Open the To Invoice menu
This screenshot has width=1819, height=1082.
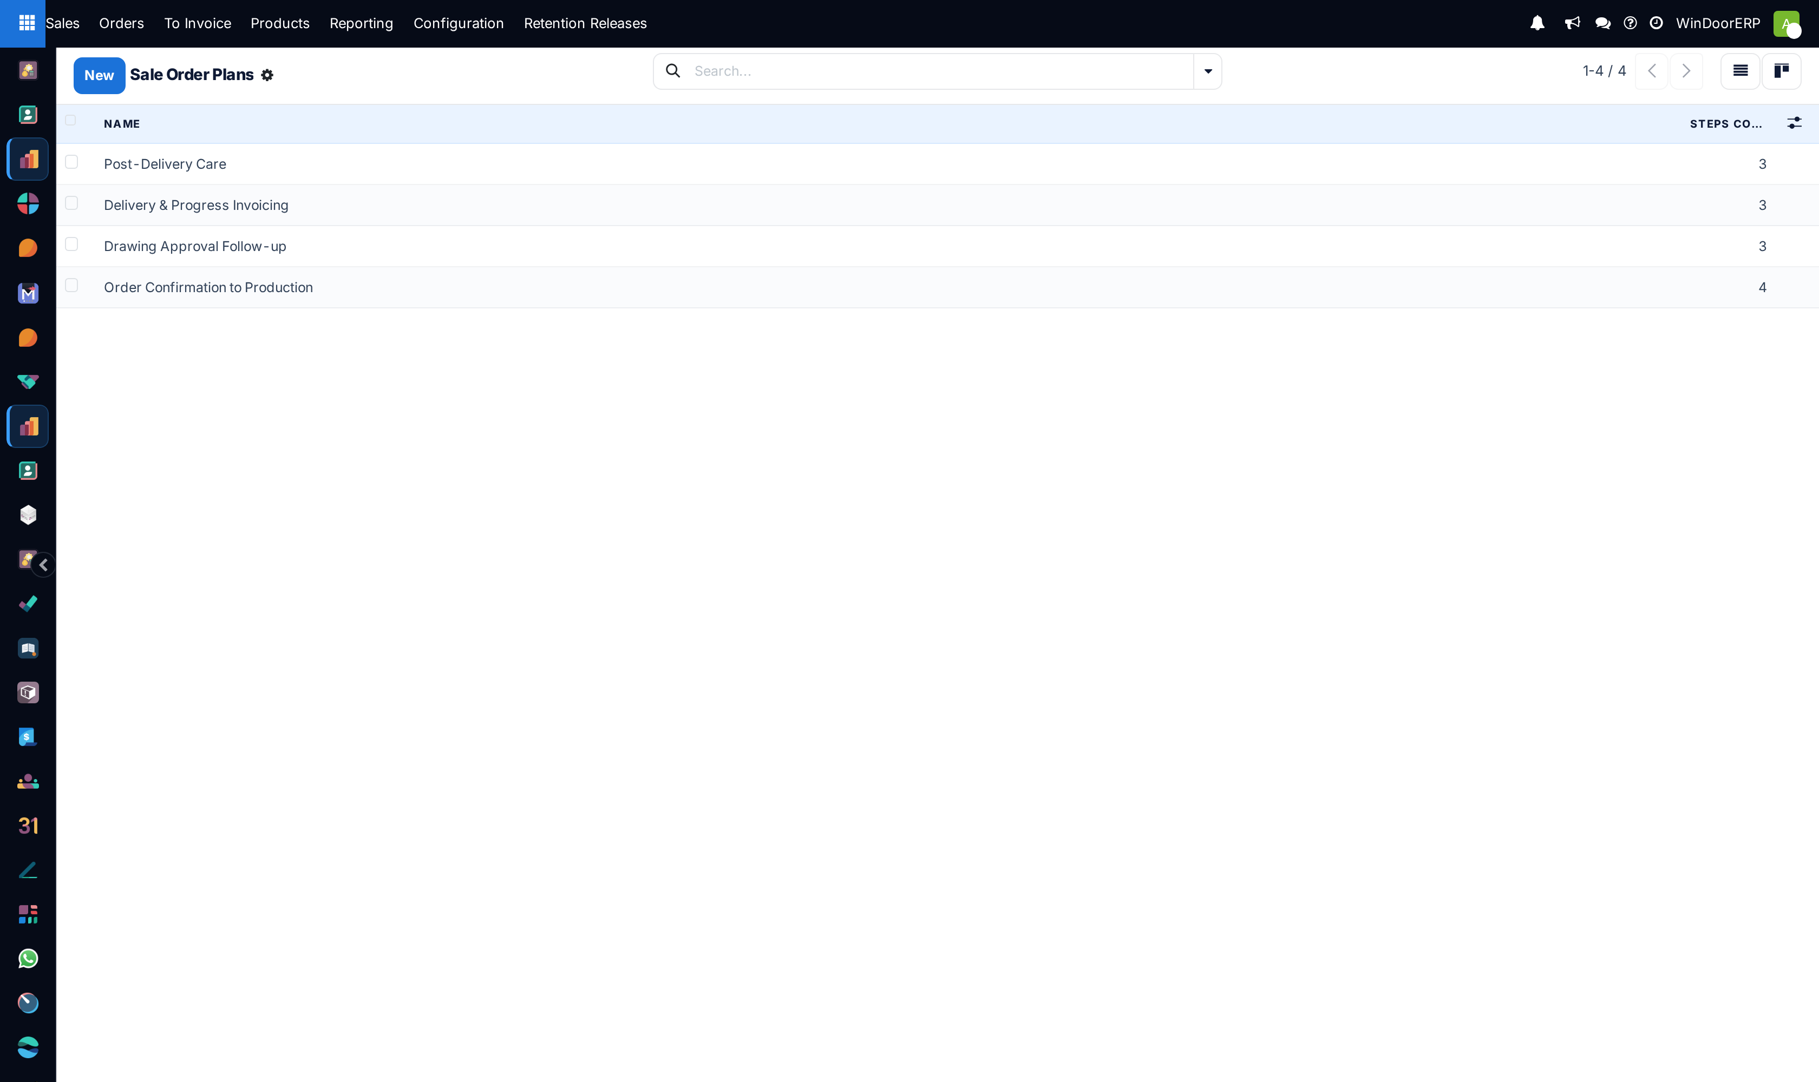197,23
